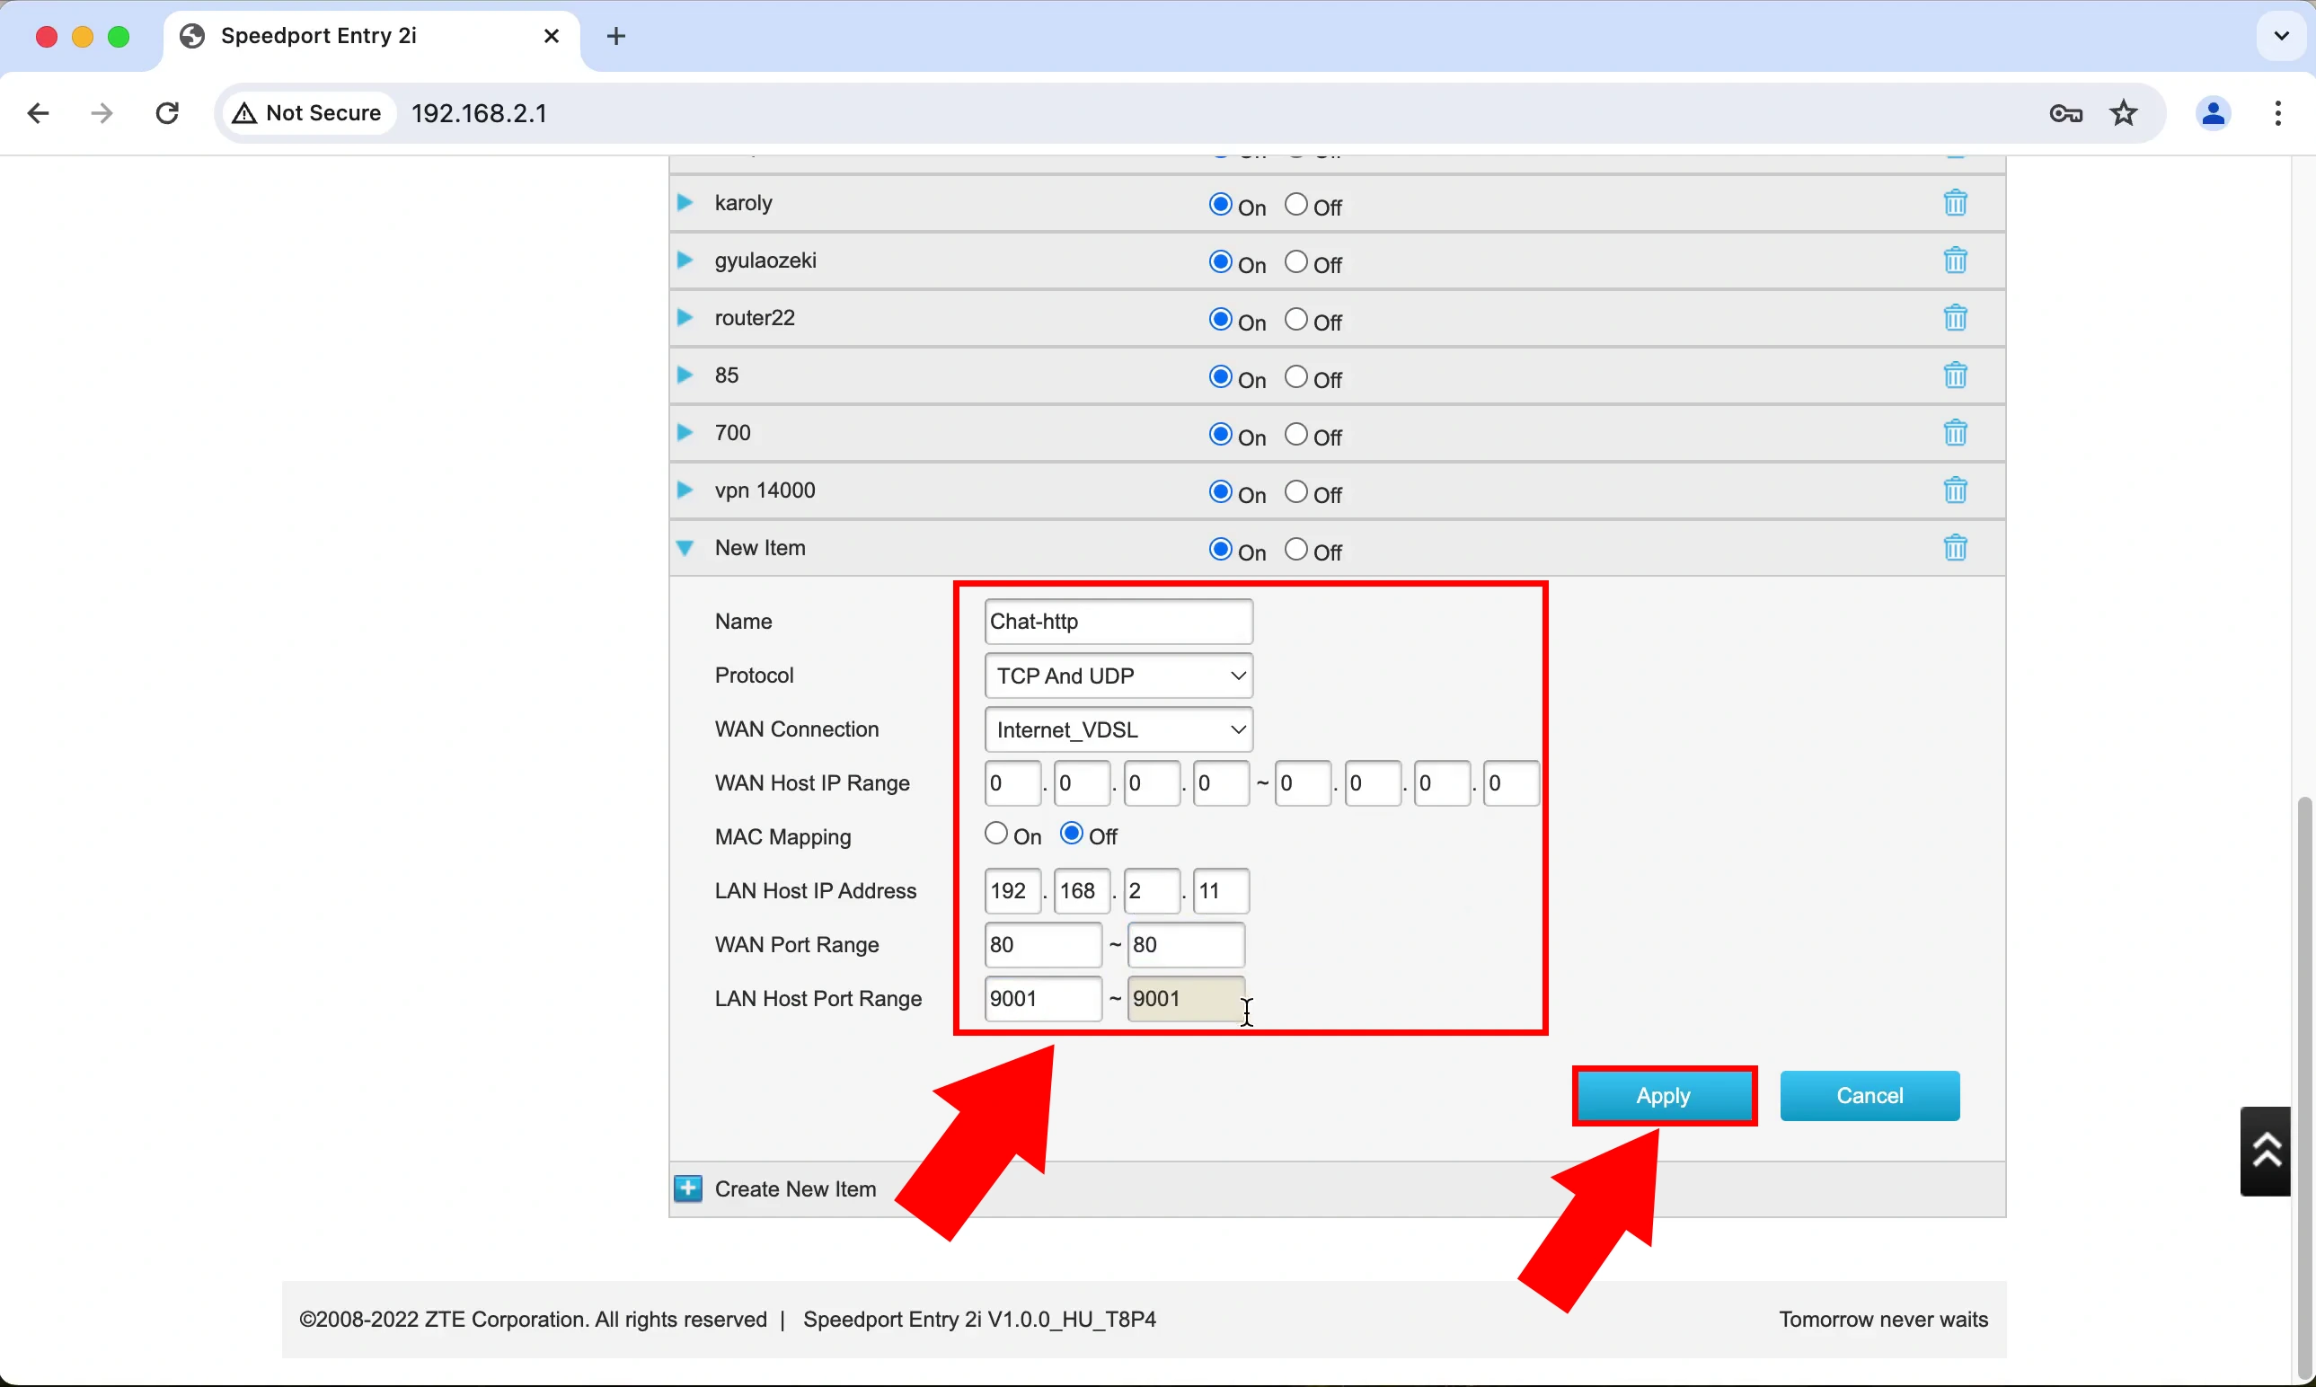The width and height of the screenshot is (2316, 1387).
Task: Click the Apply button
Action: [x=1664, y=1095]
